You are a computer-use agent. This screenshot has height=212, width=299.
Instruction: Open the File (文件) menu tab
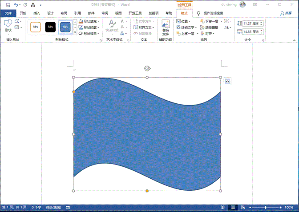[x=8, y=13]
